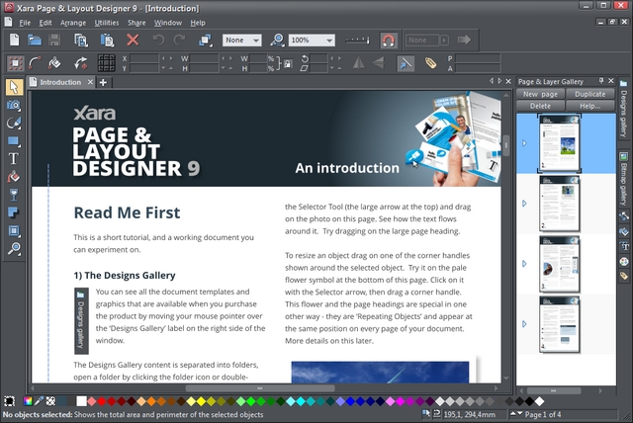Viewport: 633px width, 423px height.
Task: Click the yellow tag names icon
Action: tap(430, 63)
